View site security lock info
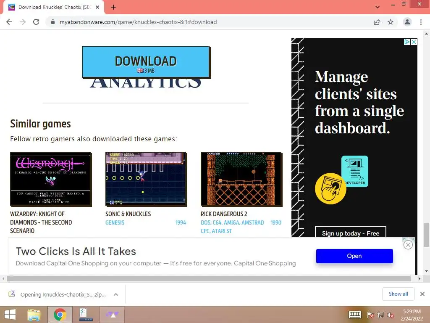 point(53,22)
